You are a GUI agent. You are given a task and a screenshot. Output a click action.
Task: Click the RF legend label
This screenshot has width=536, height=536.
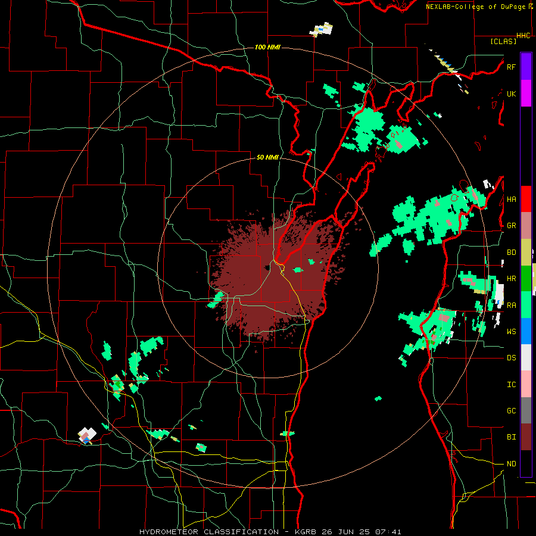[512, 67]
